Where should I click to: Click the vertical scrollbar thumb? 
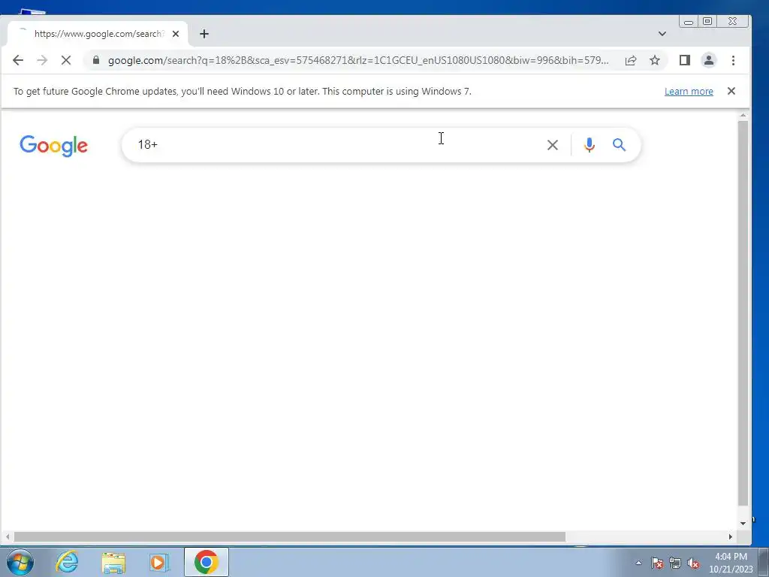(743, 313)
